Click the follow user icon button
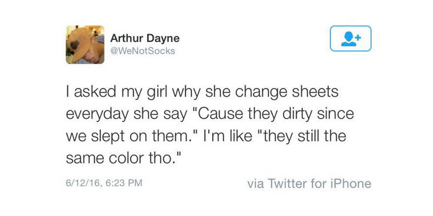Viewport: 433px width, 216px height. tap(351, 38)
